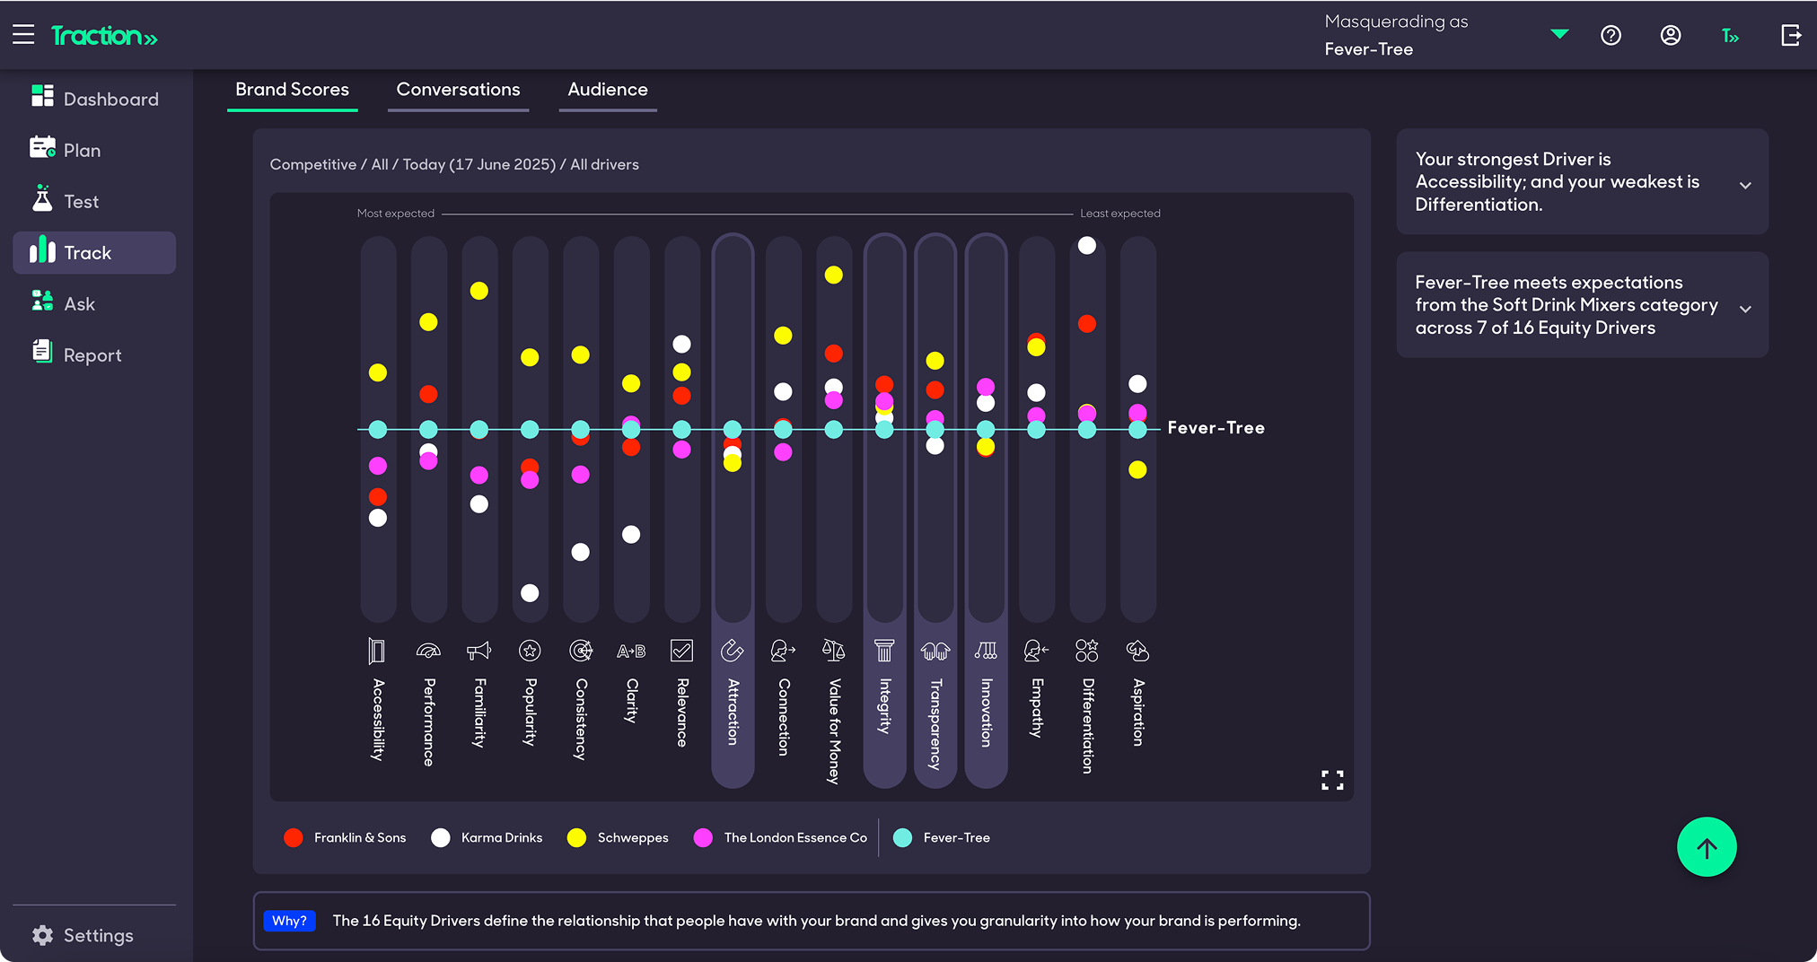Go to Dashboard in sidebar
1817x962 pixels.
[x=94, y=99]
